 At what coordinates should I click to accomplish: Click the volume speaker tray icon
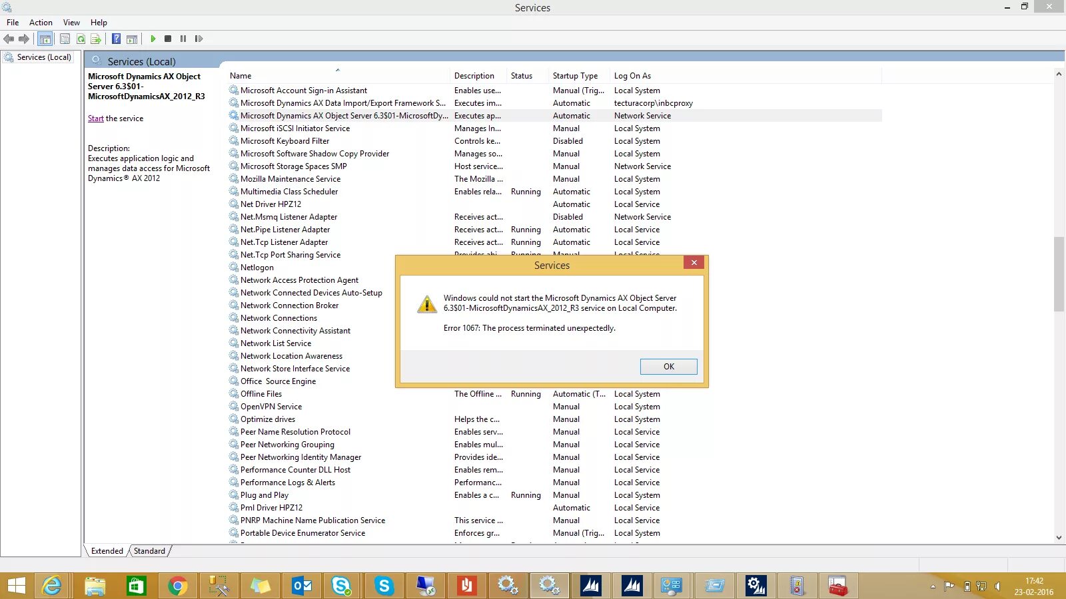click(997, 586)
